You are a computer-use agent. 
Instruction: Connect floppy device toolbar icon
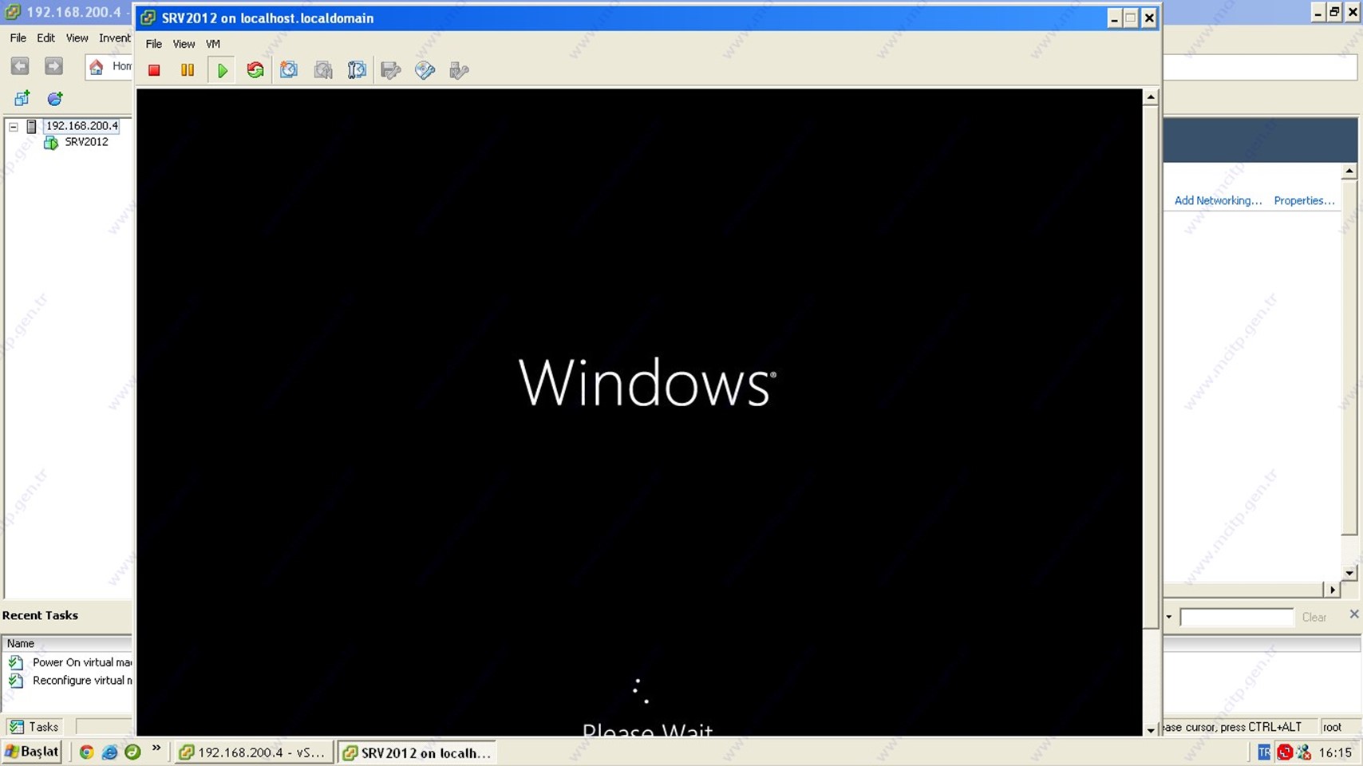tap(391, 70)
